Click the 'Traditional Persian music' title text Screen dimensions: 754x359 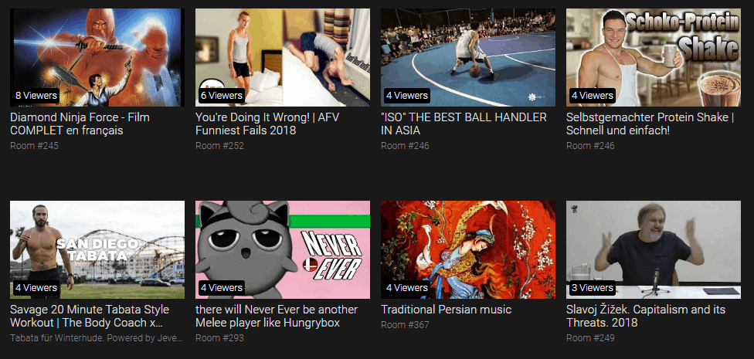point(446,310)
